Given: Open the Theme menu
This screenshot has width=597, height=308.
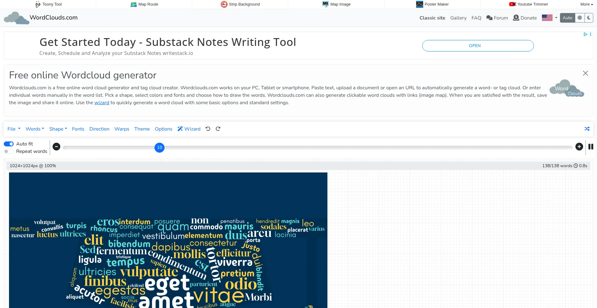Looking at the screenshot, I should 142,129.
